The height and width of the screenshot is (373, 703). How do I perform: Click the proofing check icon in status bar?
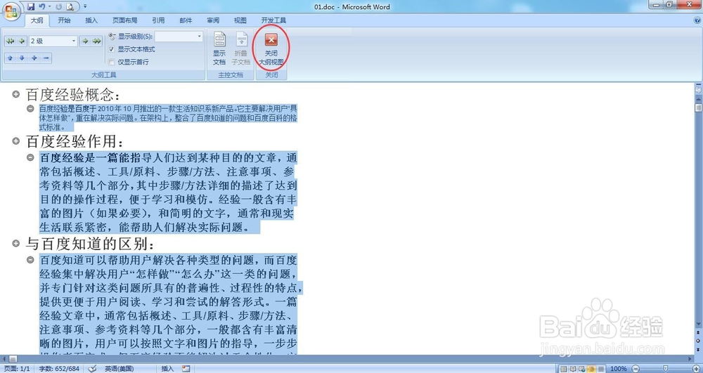point(93,369)
